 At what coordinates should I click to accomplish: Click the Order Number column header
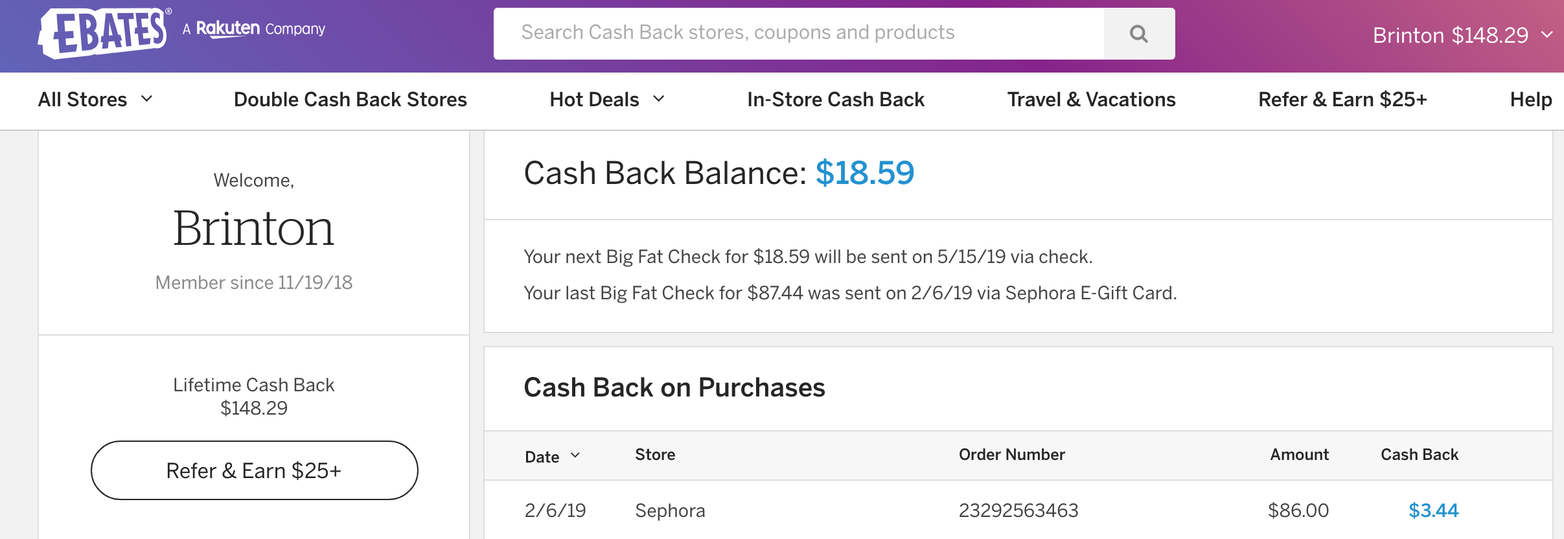point(1011,455)
